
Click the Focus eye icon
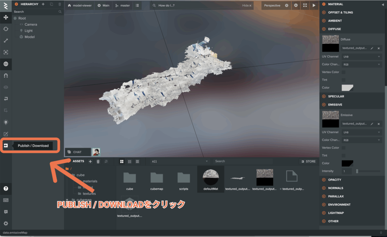pos(6,87)
